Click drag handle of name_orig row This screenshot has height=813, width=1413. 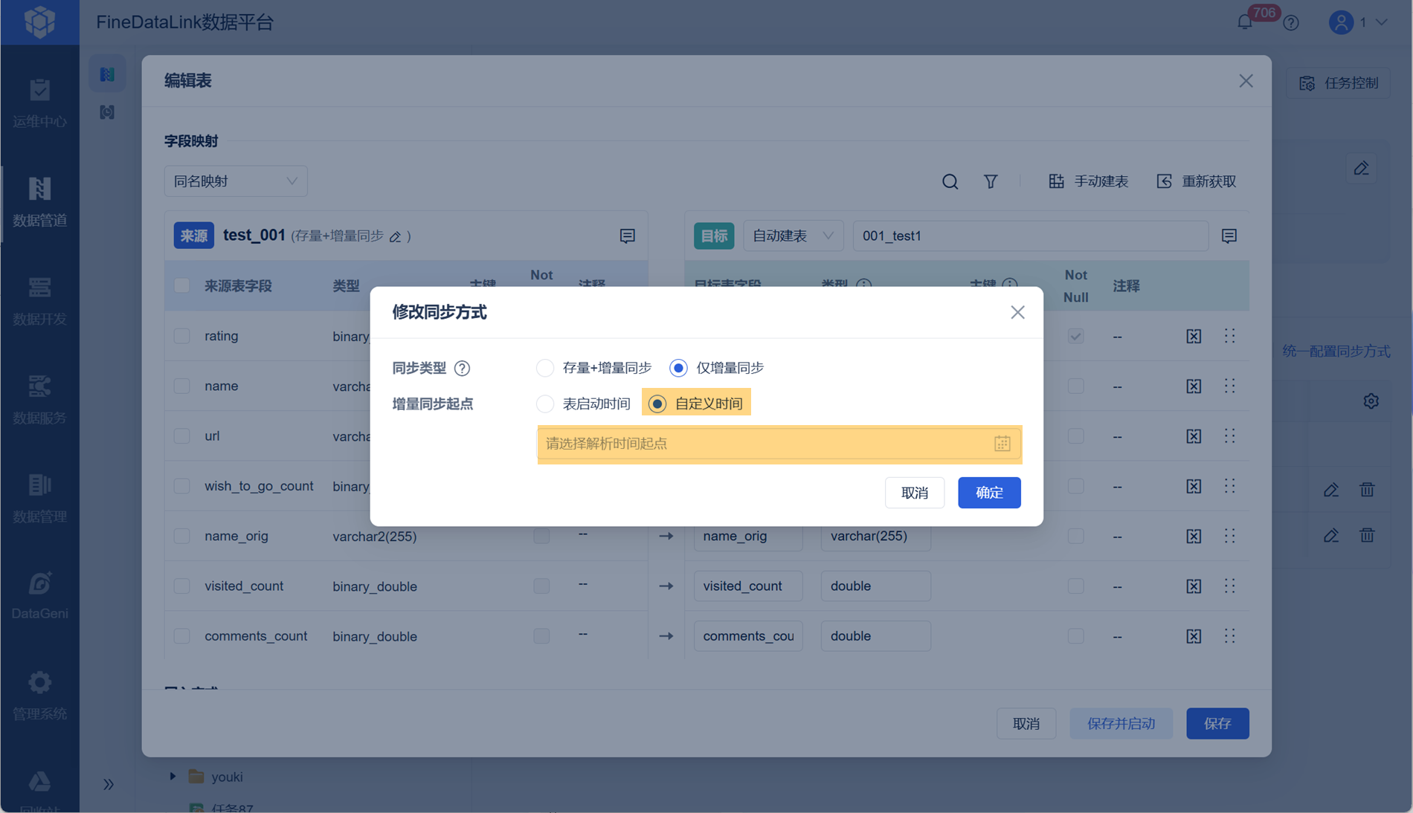coord(1230,536)
